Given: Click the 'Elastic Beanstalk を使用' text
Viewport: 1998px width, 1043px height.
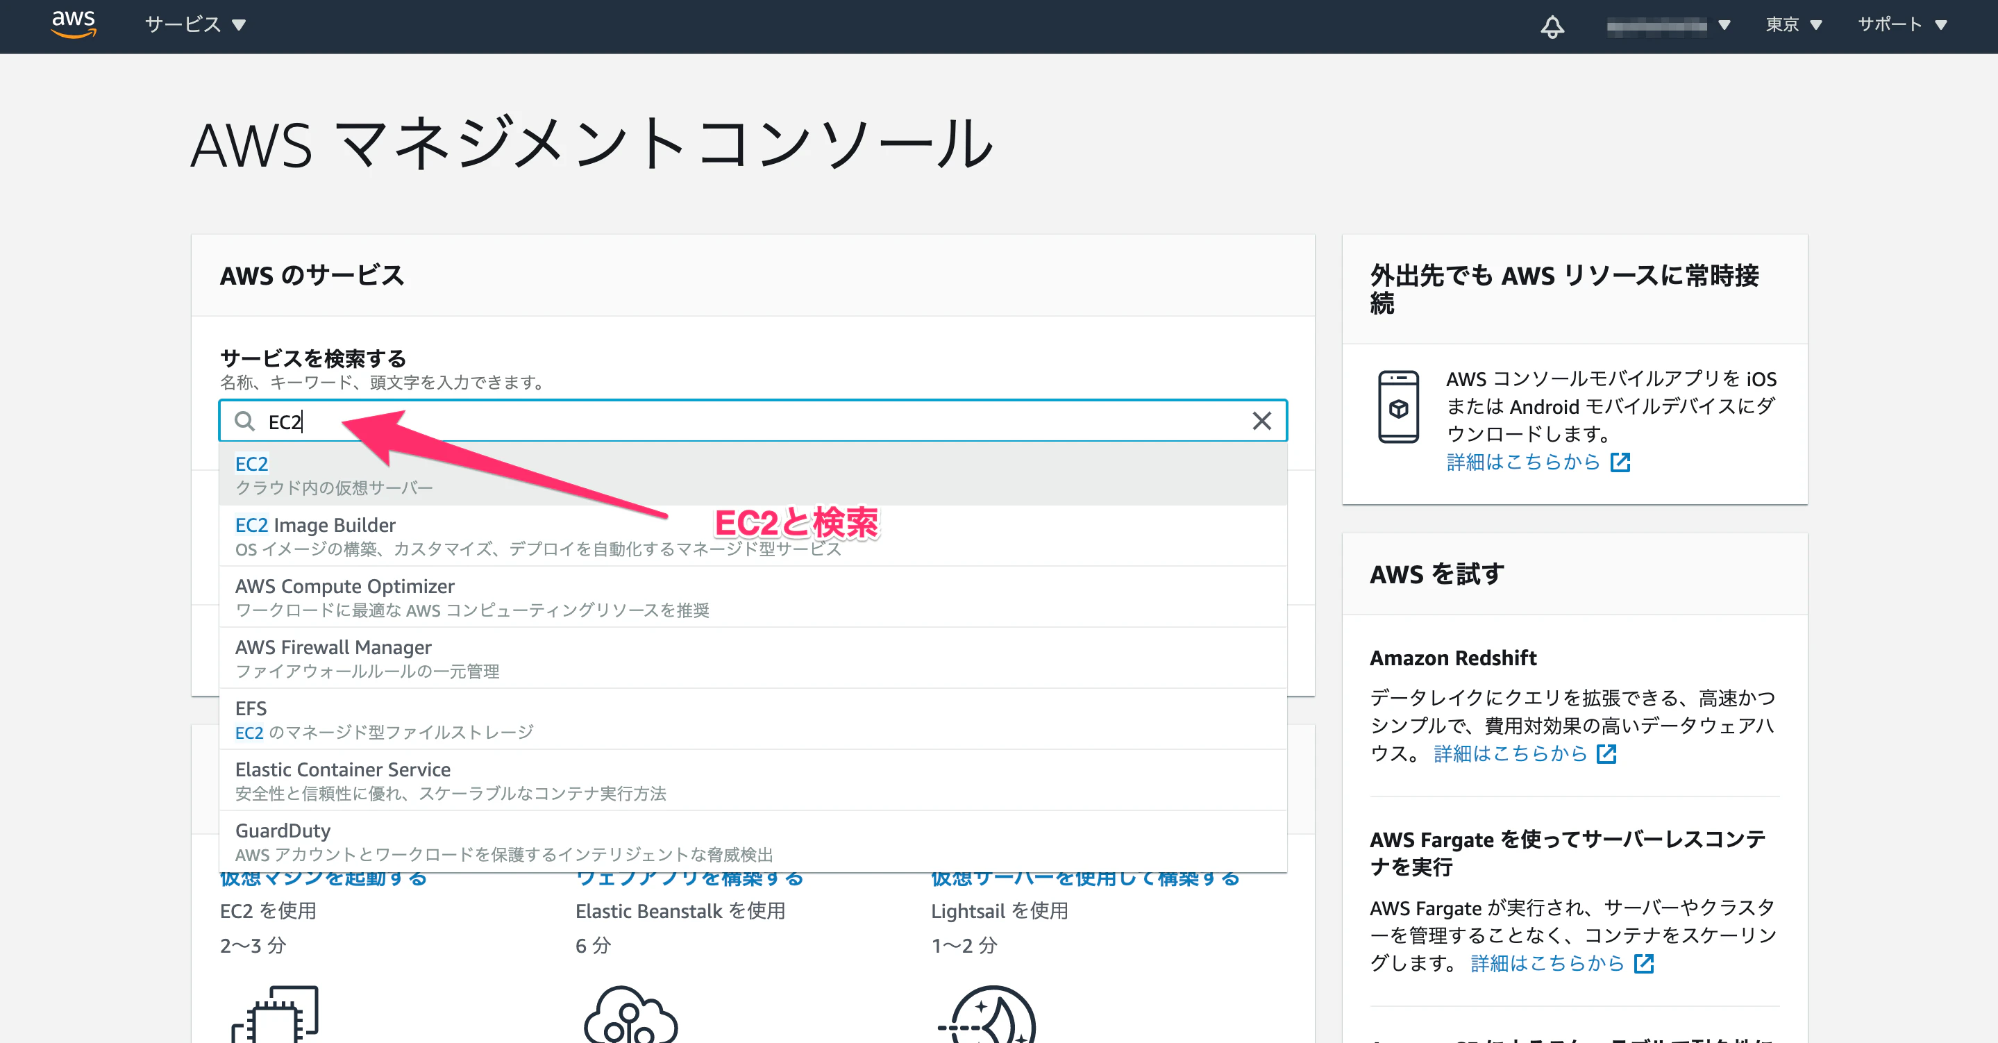Looking at the screenshot, I should coord(680,911).
